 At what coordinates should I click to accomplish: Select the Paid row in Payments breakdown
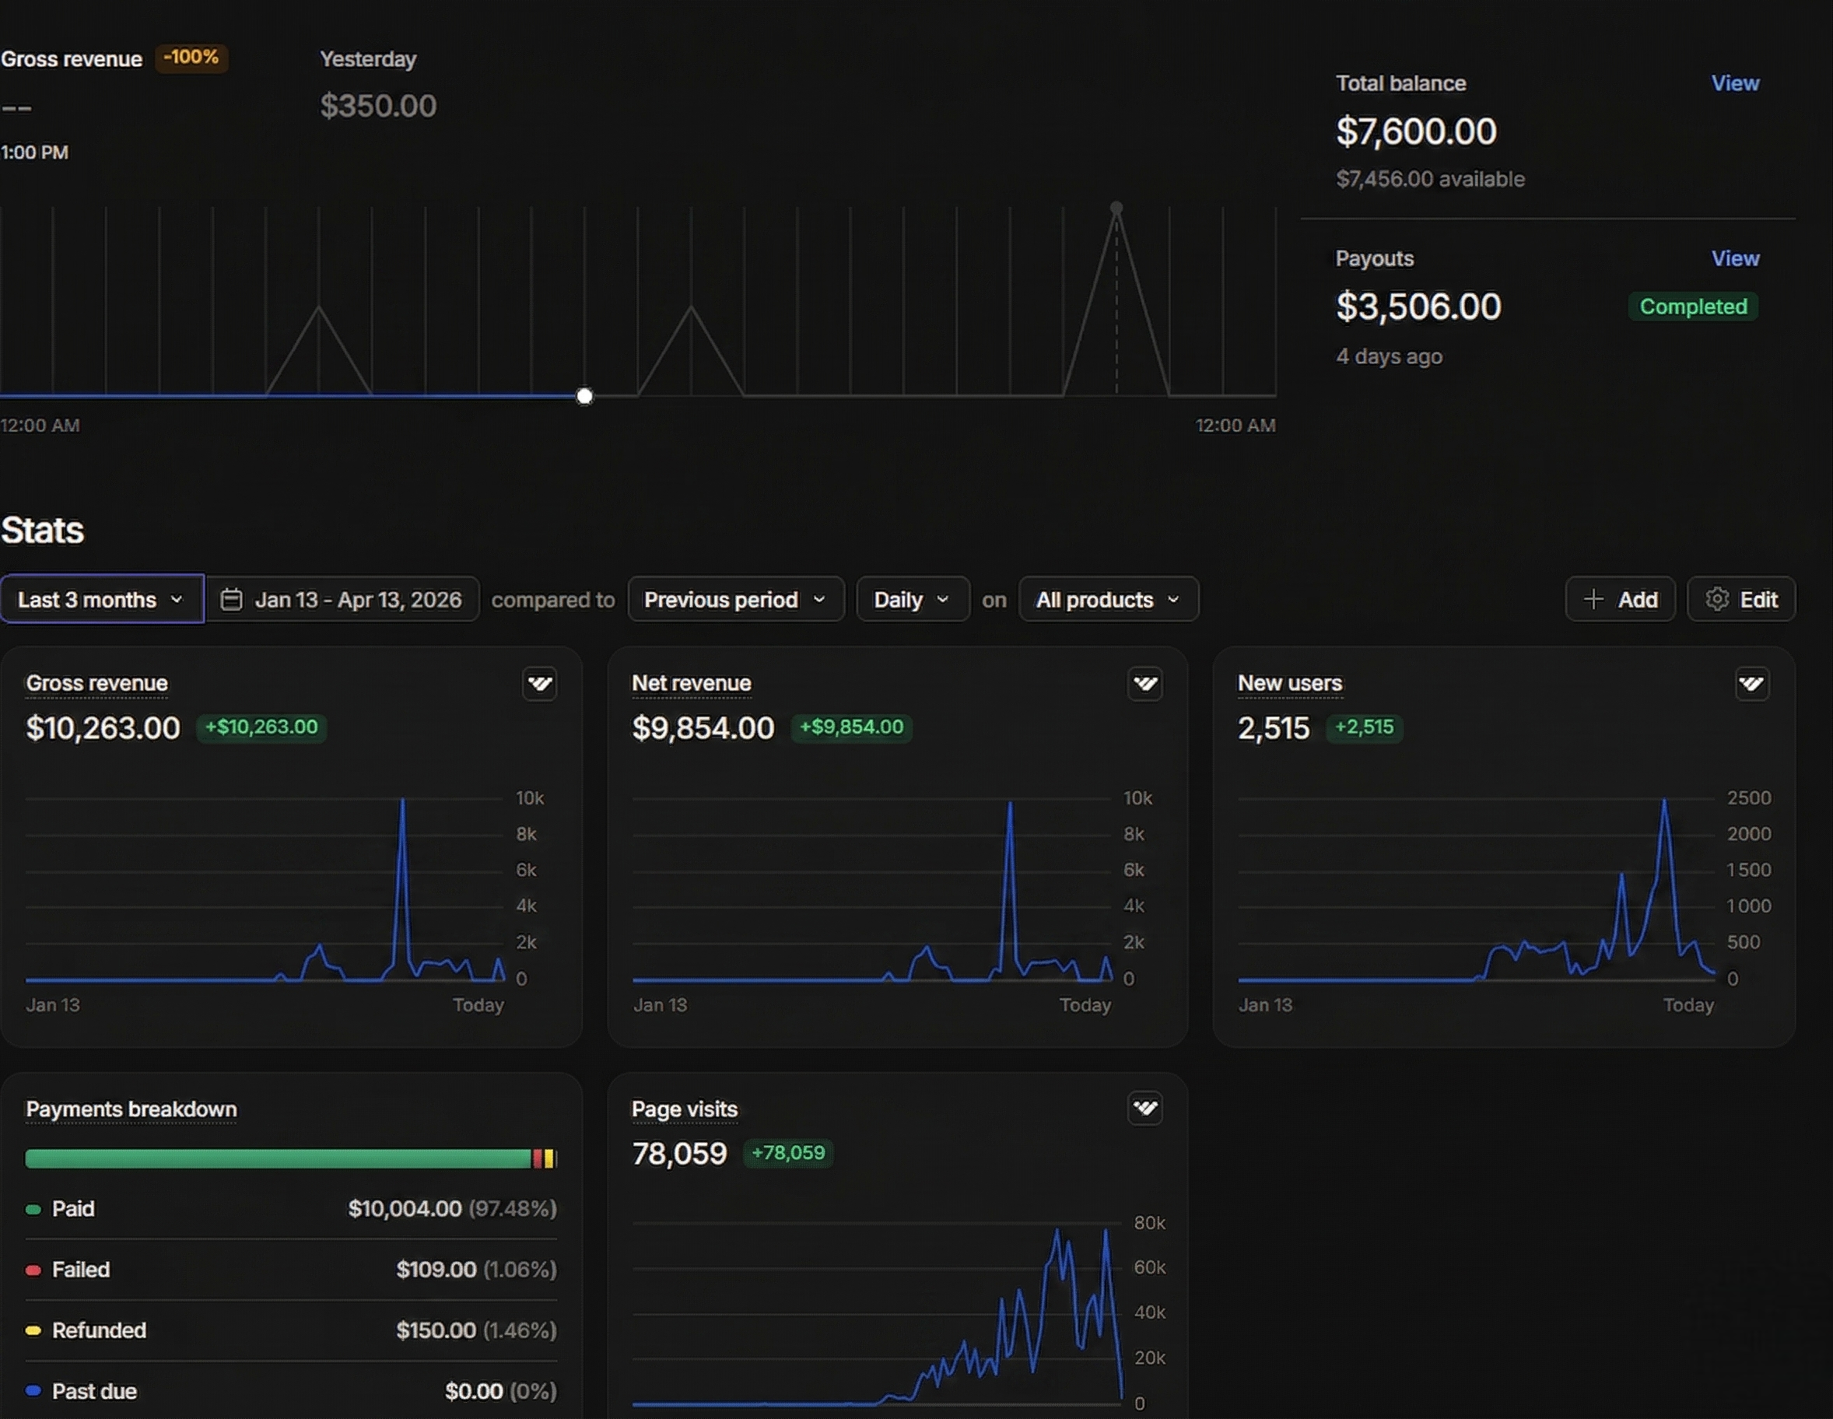[x=291, y=1208]
